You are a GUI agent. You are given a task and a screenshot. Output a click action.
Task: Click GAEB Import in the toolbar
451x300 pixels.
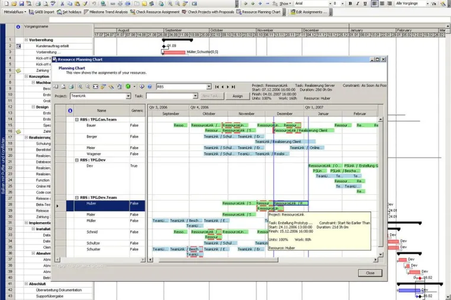click(x=41, y=12)
